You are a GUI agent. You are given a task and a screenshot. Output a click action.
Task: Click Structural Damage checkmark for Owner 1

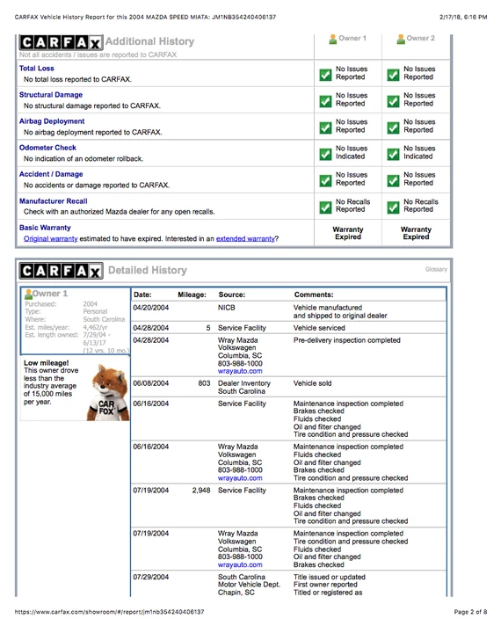[x=325, y=101]
